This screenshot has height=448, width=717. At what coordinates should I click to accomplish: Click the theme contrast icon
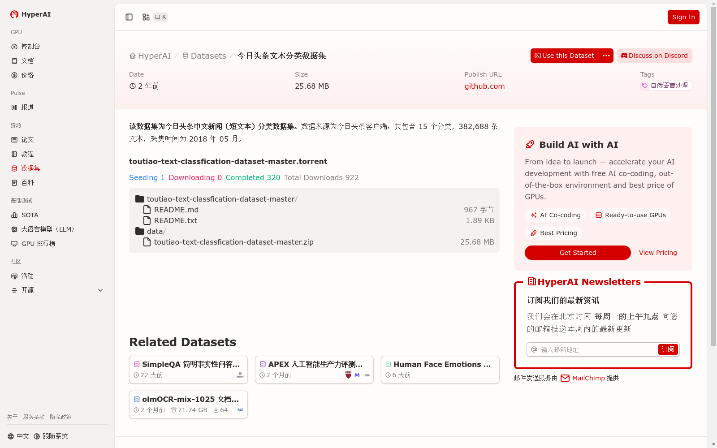37,436
